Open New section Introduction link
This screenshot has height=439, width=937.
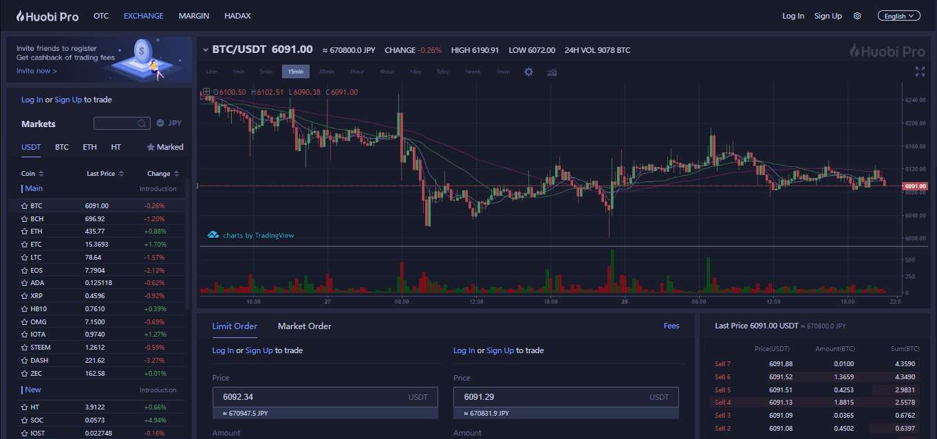pyautogui.click(x=158, y=390)
